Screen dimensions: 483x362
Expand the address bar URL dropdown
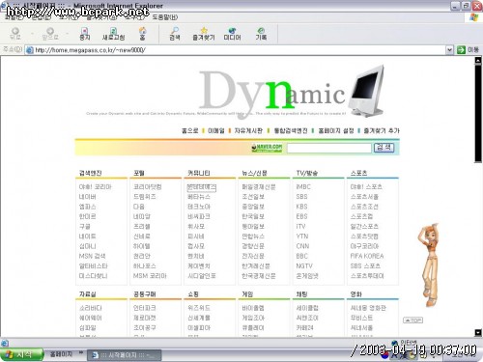449,50
